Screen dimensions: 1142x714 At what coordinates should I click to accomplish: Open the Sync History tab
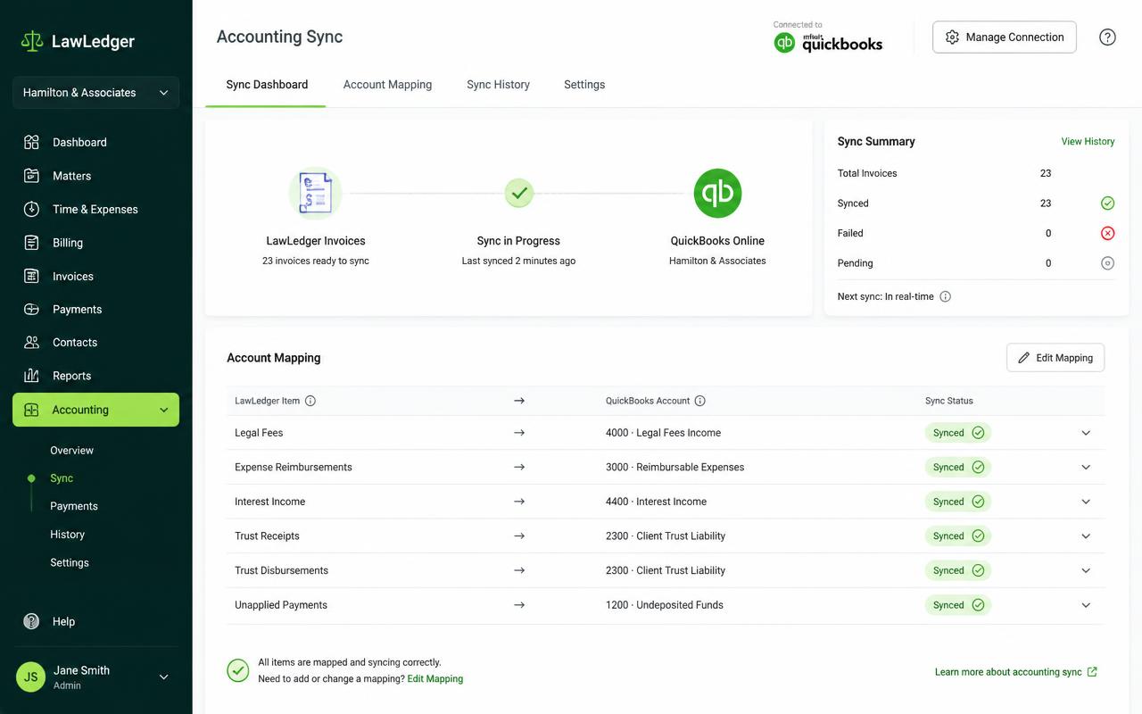click(498, 85)
